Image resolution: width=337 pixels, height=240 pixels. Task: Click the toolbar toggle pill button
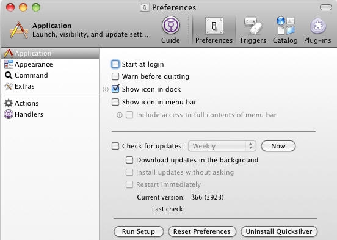[x=326, y=7]
